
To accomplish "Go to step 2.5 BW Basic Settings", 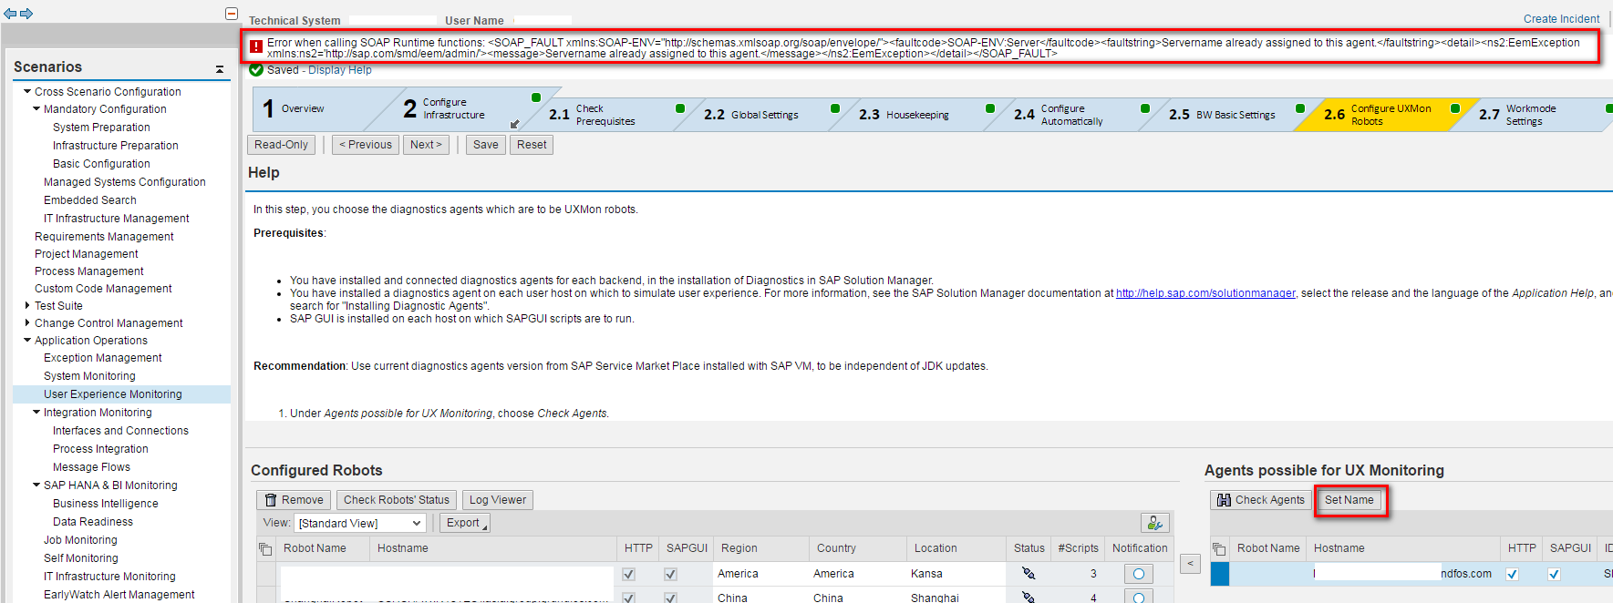I will pyautogui.click(x=1222, y=115).
